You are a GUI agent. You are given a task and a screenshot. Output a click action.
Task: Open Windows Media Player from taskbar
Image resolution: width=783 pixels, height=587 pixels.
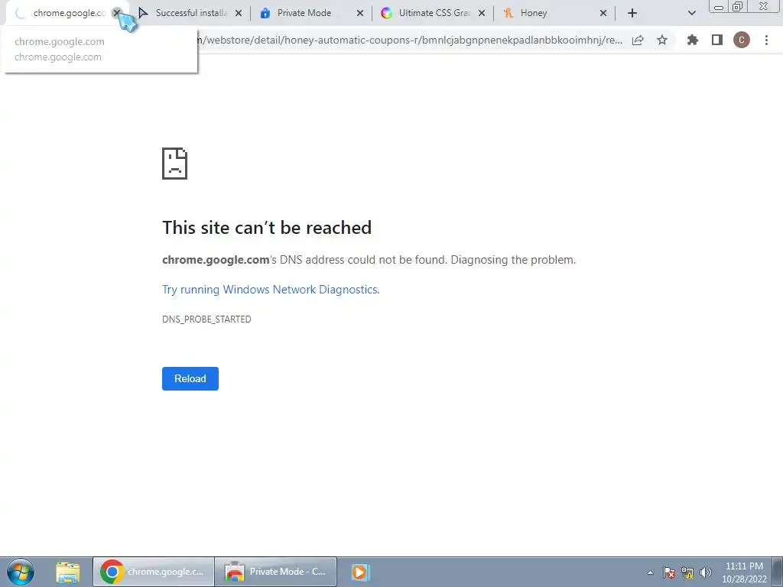359,572
